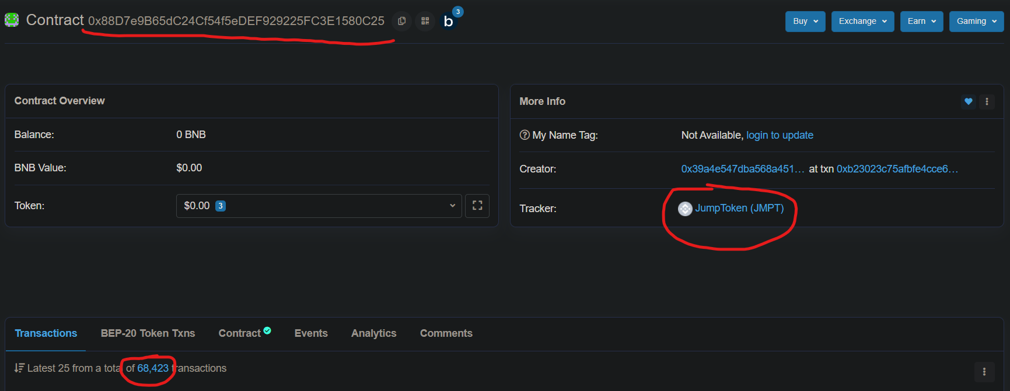This screenshot has height=391, width=1010.
Task: Switch to the Events tab
Action: pos(311,333)
